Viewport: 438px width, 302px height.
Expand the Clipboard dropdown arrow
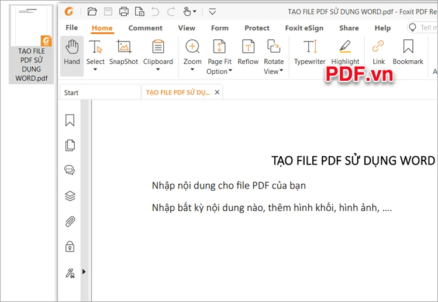tap(158, 70)
